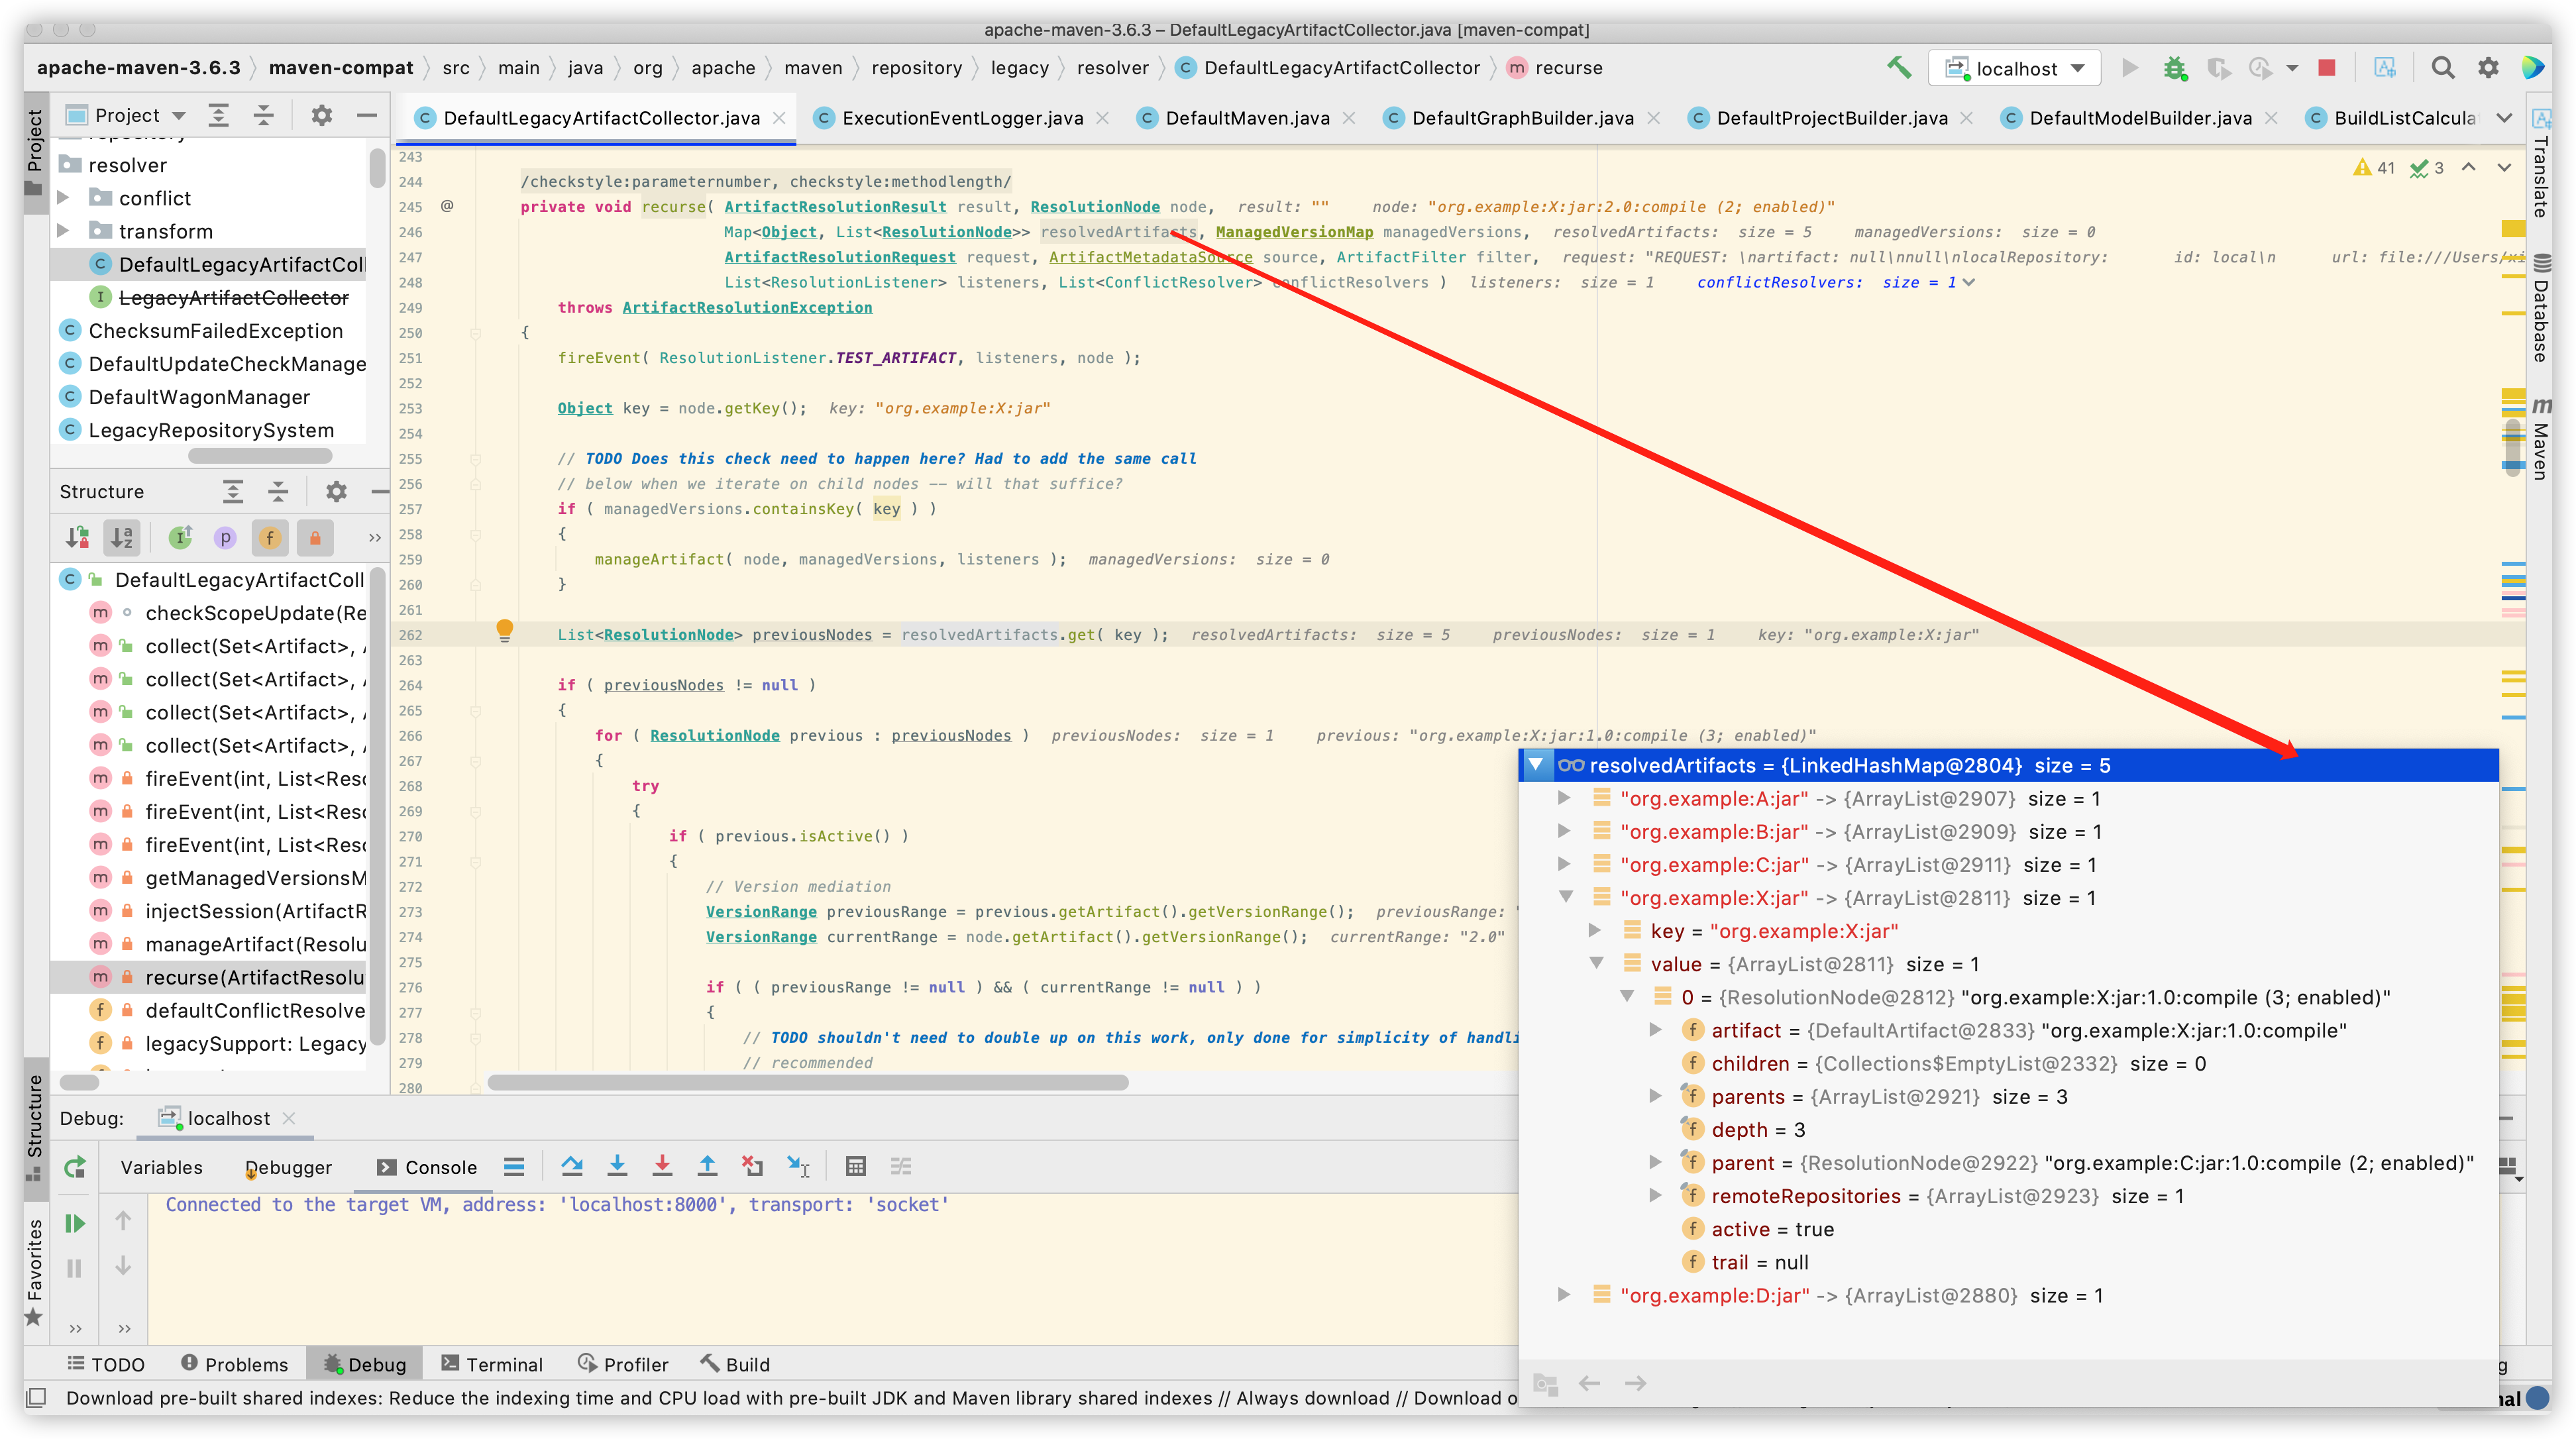Click maven-compat in breadcrumb path

(341, 68)
